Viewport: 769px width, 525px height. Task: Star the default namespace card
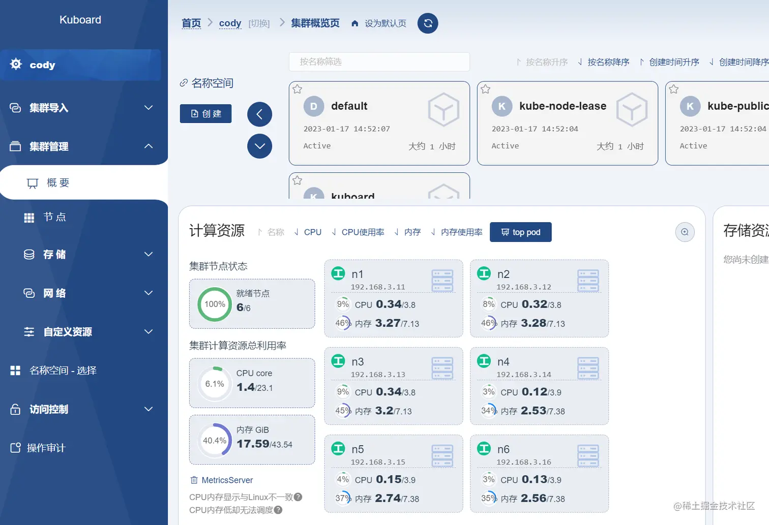[x=298, y=89]
